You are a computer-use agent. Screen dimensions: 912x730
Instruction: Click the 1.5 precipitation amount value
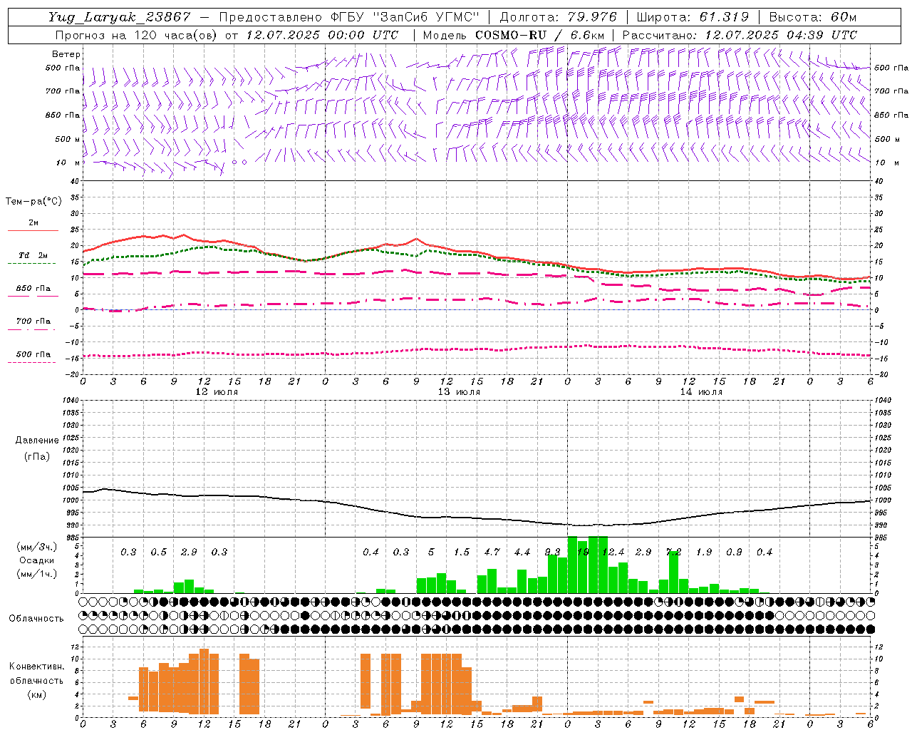[x=462, y=552]
